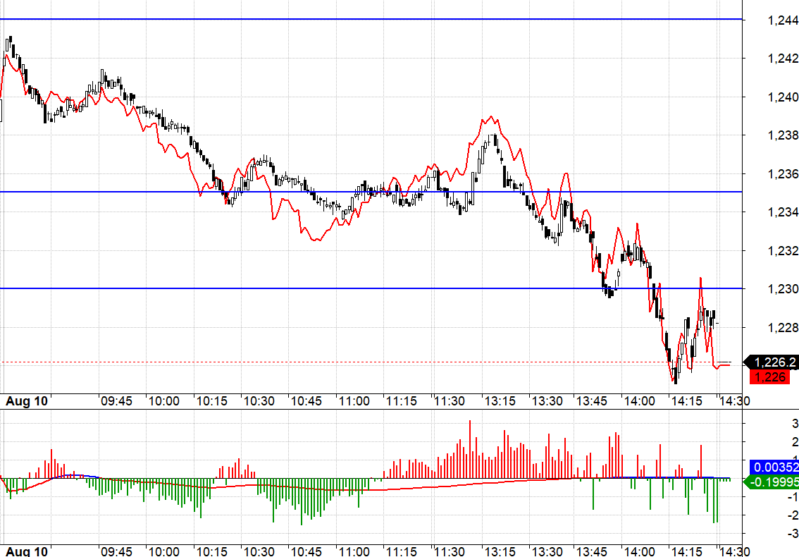Click the -3 label on the histogram axis

click(x=794, y=533)
